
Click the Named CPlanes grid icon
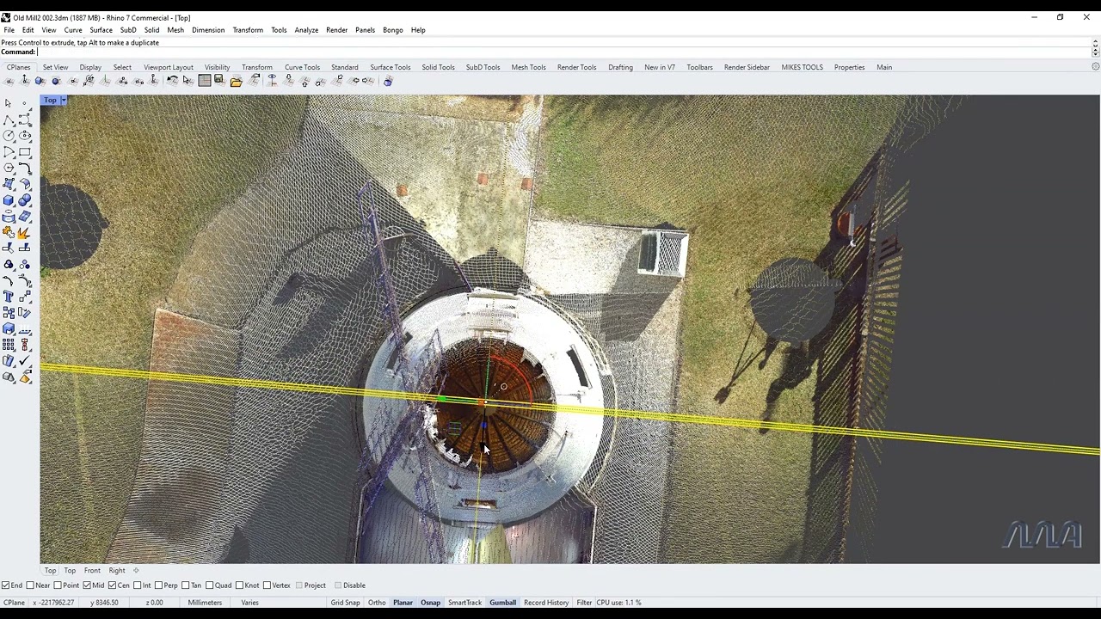(x=204, y=81)
